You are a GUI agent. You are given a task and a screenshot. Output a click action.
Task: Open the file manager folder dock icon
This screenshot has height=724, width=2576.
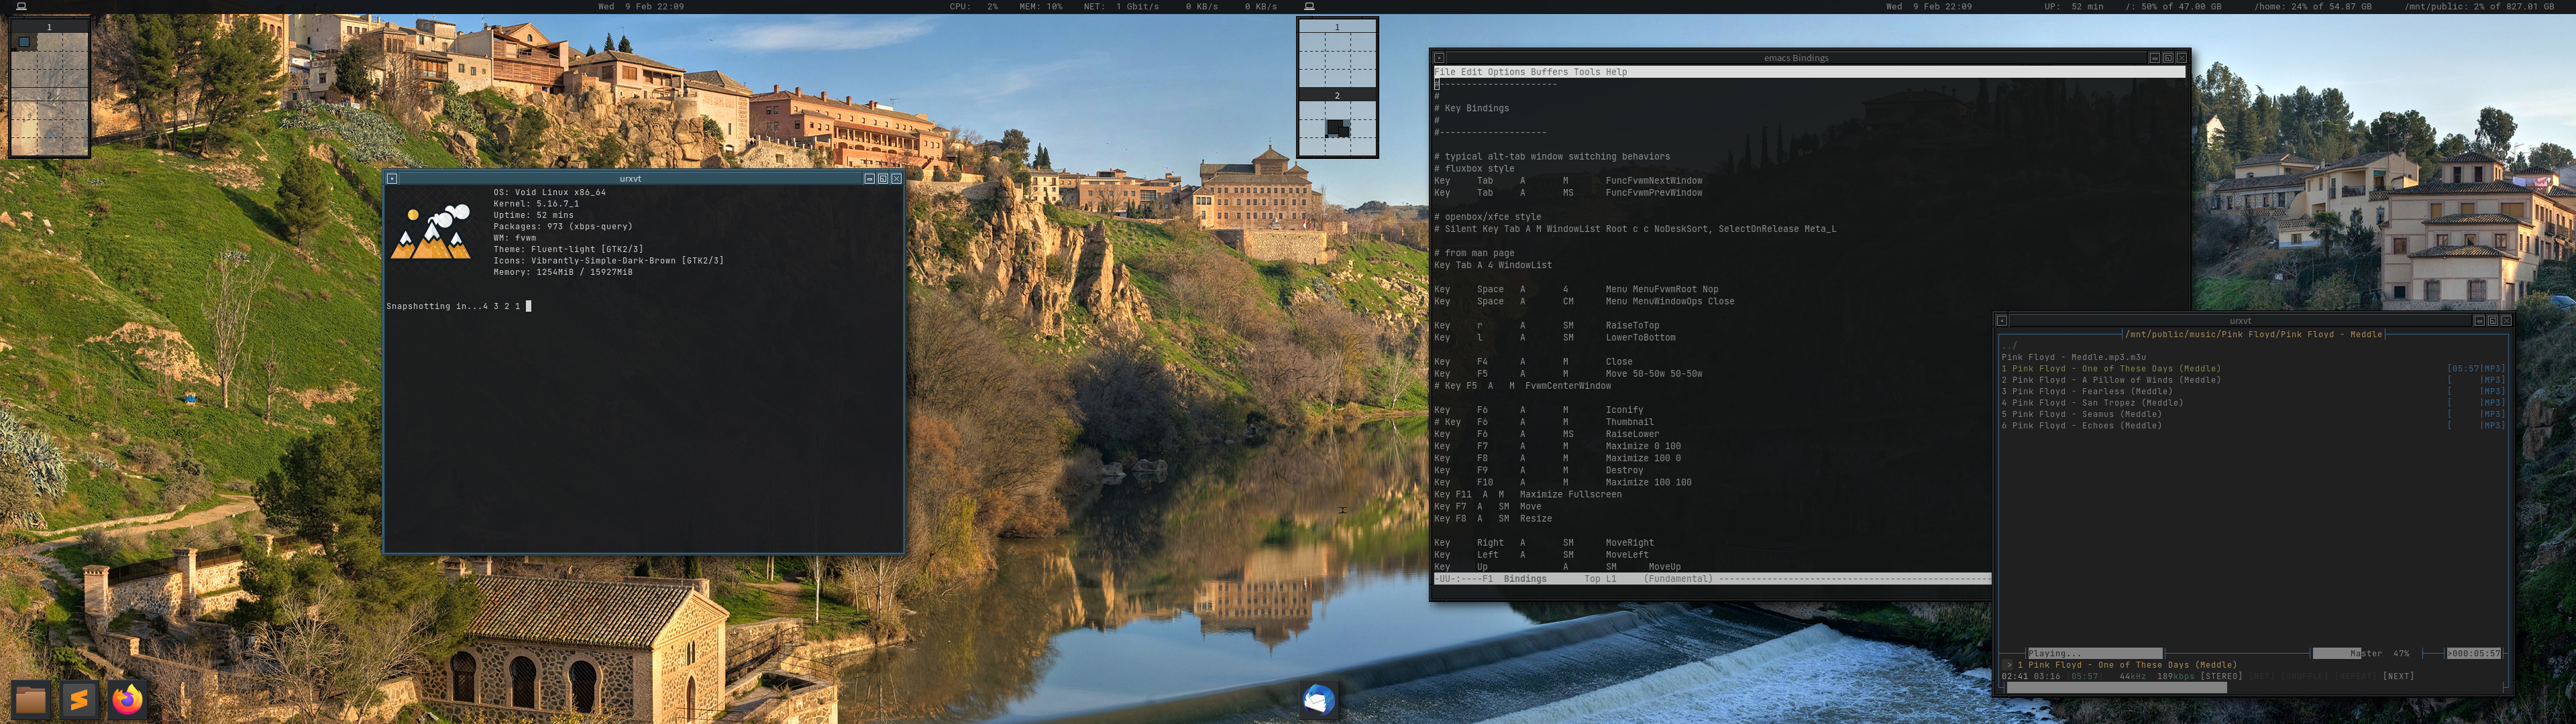pyautogui.click(x=31, y=699)
